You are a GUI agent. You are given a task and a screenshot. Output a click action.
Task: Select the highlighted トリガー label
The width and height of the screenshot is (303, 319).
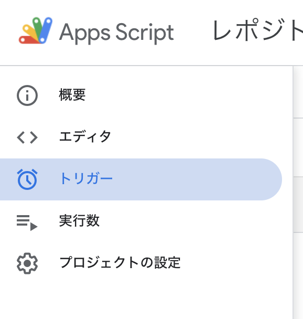click(86, 178)
